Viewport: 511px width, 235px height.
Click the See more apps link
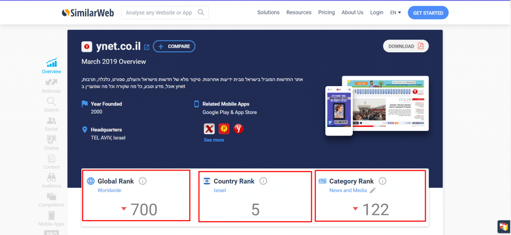click(x=214, y=140)
